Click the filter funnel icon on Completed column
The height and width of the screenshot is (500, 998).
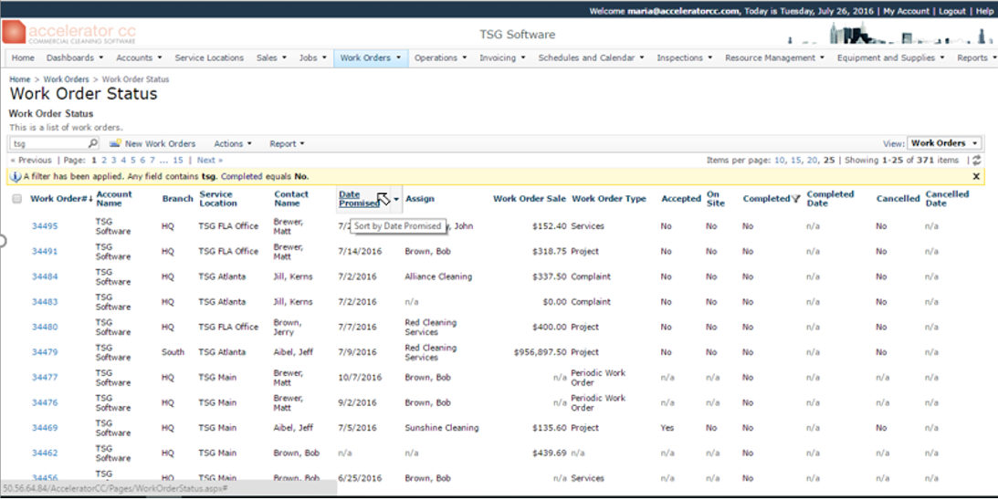click(795, 199)
